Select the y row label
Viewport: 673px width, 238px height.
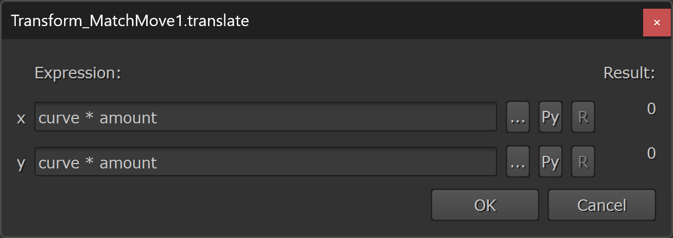tap(21, 163)
